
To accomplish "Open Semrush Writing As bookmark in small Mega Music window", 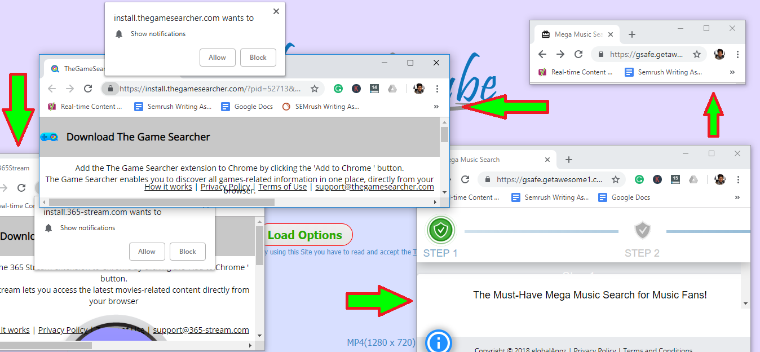I will coord(663,72).
